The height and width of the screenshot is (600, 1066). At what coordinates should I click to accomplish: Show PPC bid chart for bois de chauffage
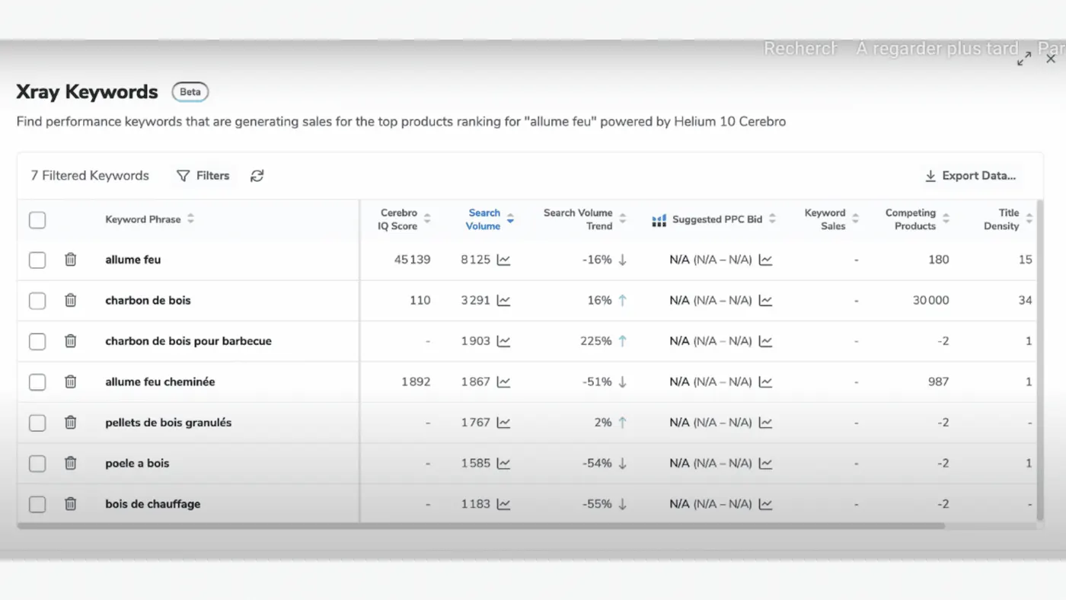point(765,504)
